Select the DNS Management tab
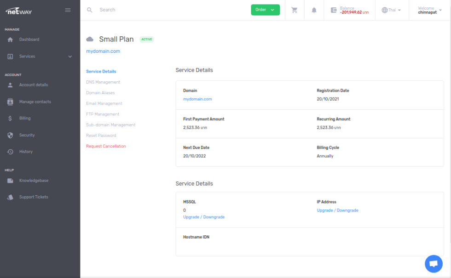Viewport: 451px width, 278px height. pyautogui.click(x=103, y=82)
